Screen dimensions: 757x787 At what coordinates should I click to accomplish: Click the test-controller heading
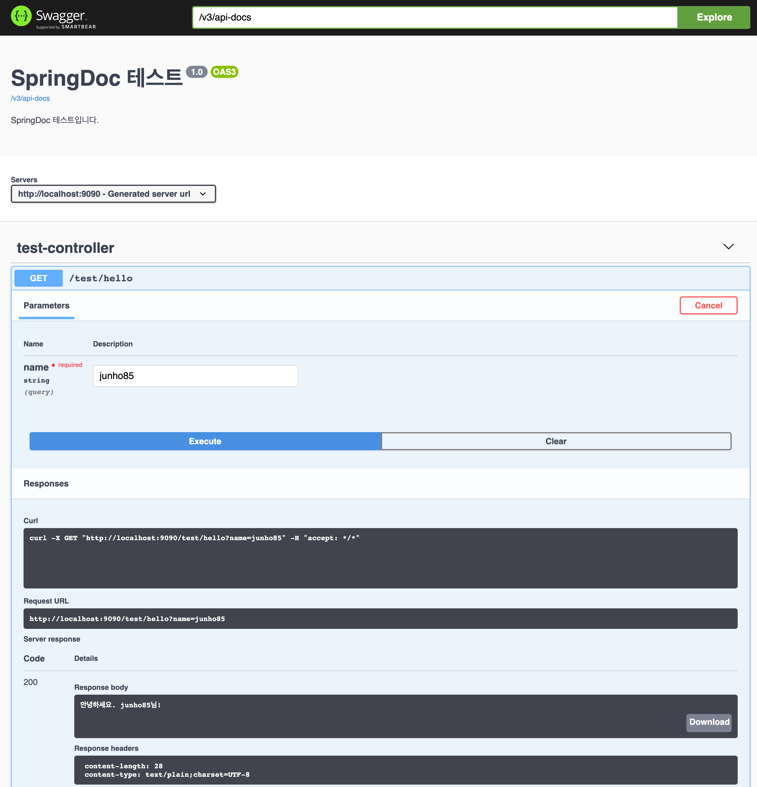(x=65, y=248)
